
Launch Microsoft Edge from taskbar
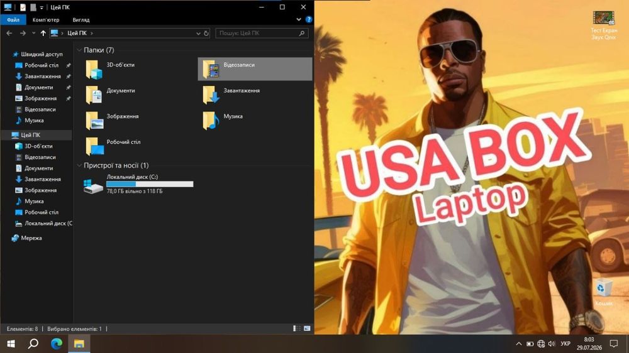tap(56, 344)
